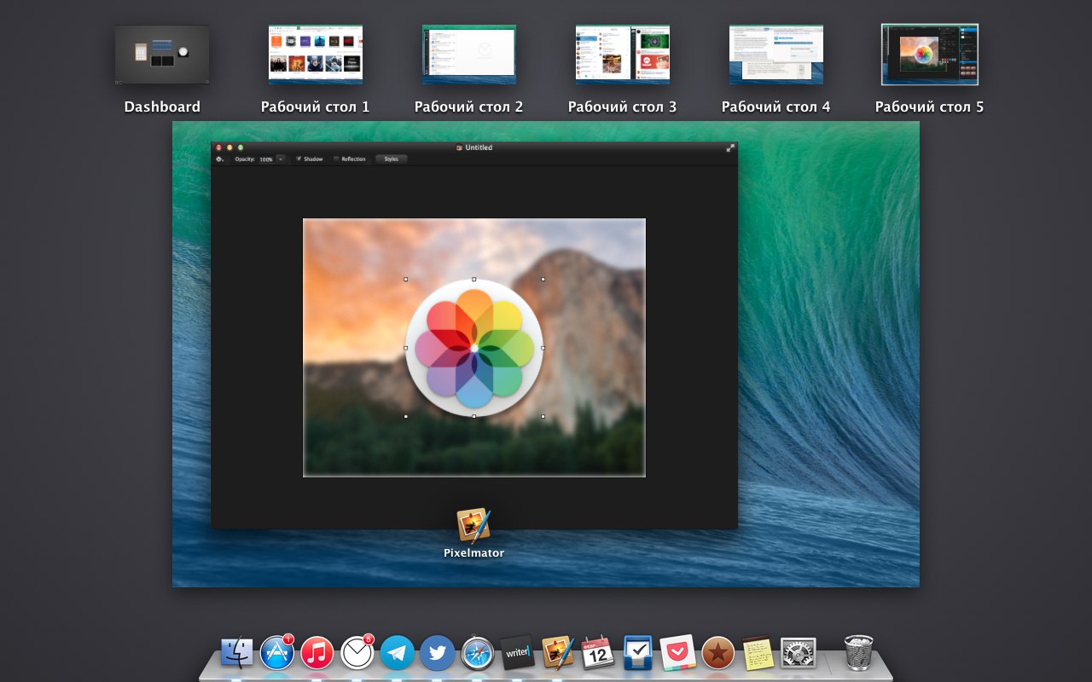Click Pixelmator app icon below window preview
The image size is (1092, 682).
pos(473,525)
